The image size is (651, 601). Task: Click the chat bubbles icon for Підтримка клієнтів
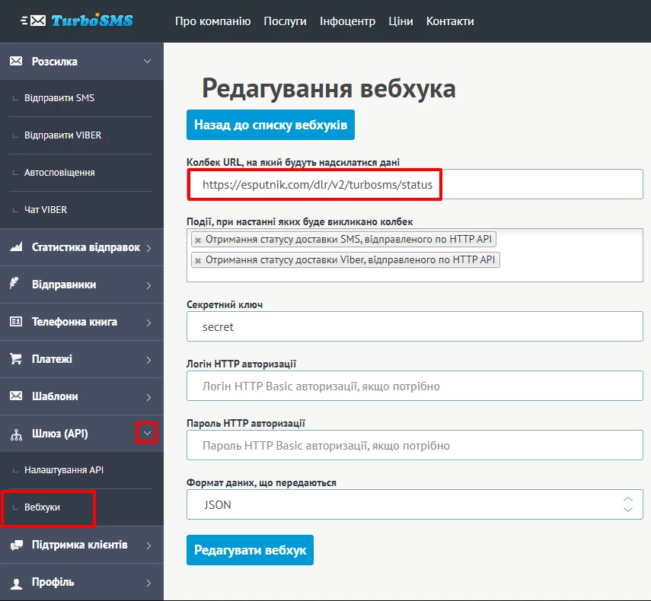click(17, 545)
